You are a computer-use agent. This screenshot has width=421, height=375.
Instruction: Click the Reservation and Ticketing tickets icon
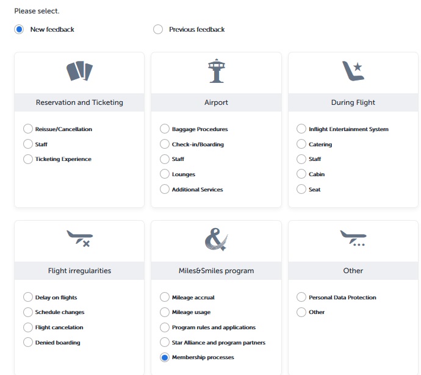tap(79, 71)
